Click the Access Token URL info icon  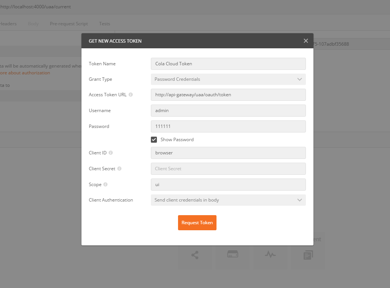pyautogui.click(x=131, y=95)
